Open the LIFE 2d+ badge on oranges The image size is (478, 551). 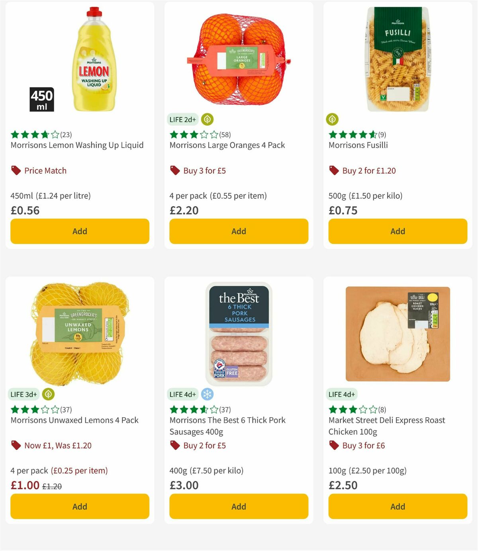(x=182, y=119)
